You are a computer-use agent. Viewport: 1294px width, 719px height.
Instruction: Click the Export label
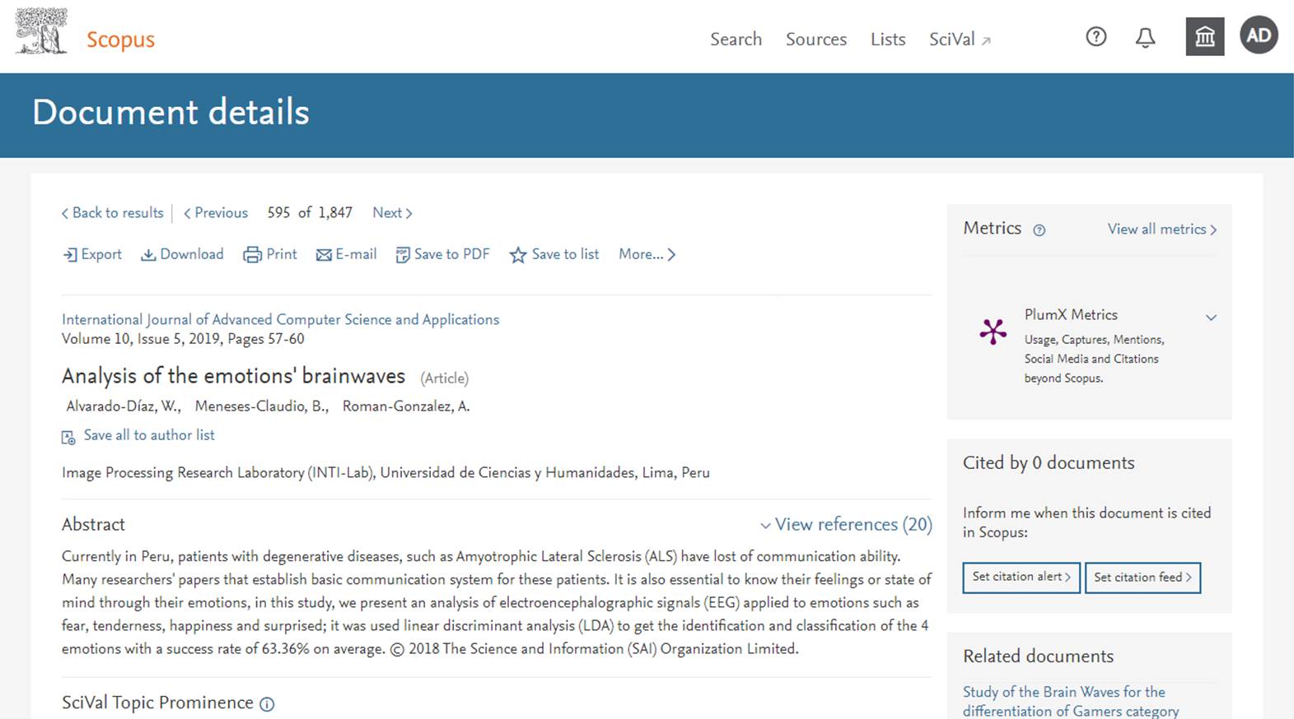coord(101,254)
